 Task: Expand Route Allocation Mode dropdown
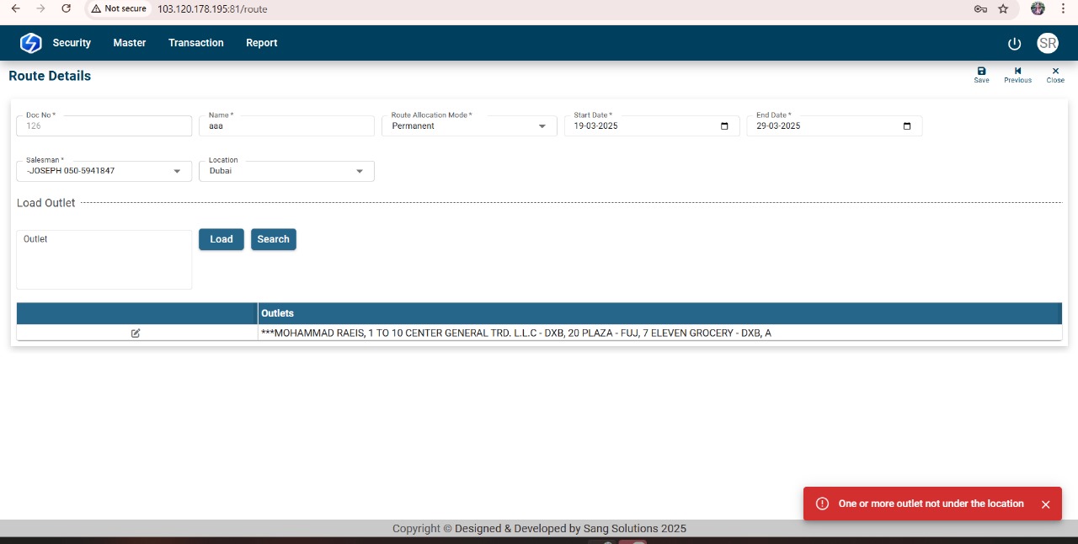(542, 126)
